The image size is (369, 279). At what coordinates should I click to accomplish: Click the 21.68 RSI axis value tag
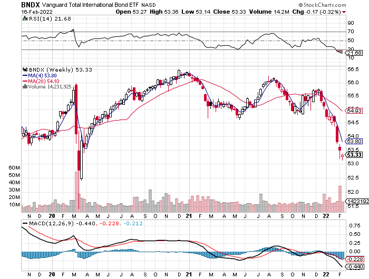[354, 53]
